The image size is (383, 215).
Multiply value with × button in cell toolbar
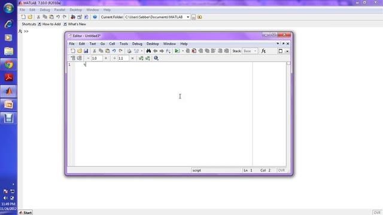(x=132, y=59)
